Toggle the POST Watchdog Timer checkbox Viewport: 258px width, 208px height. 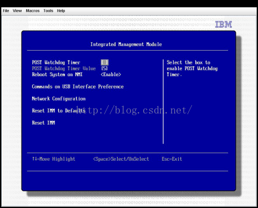coord(105,62)
